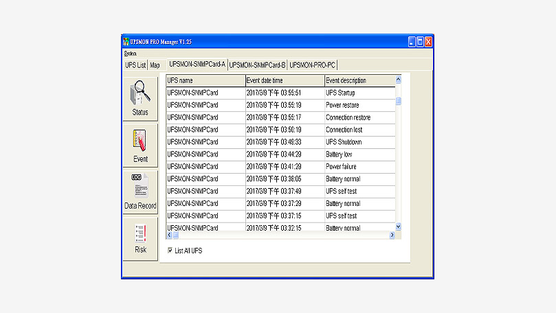
Task: Switch to the UPS List tab
Action: pyautogui.click(x=135, y=65)
